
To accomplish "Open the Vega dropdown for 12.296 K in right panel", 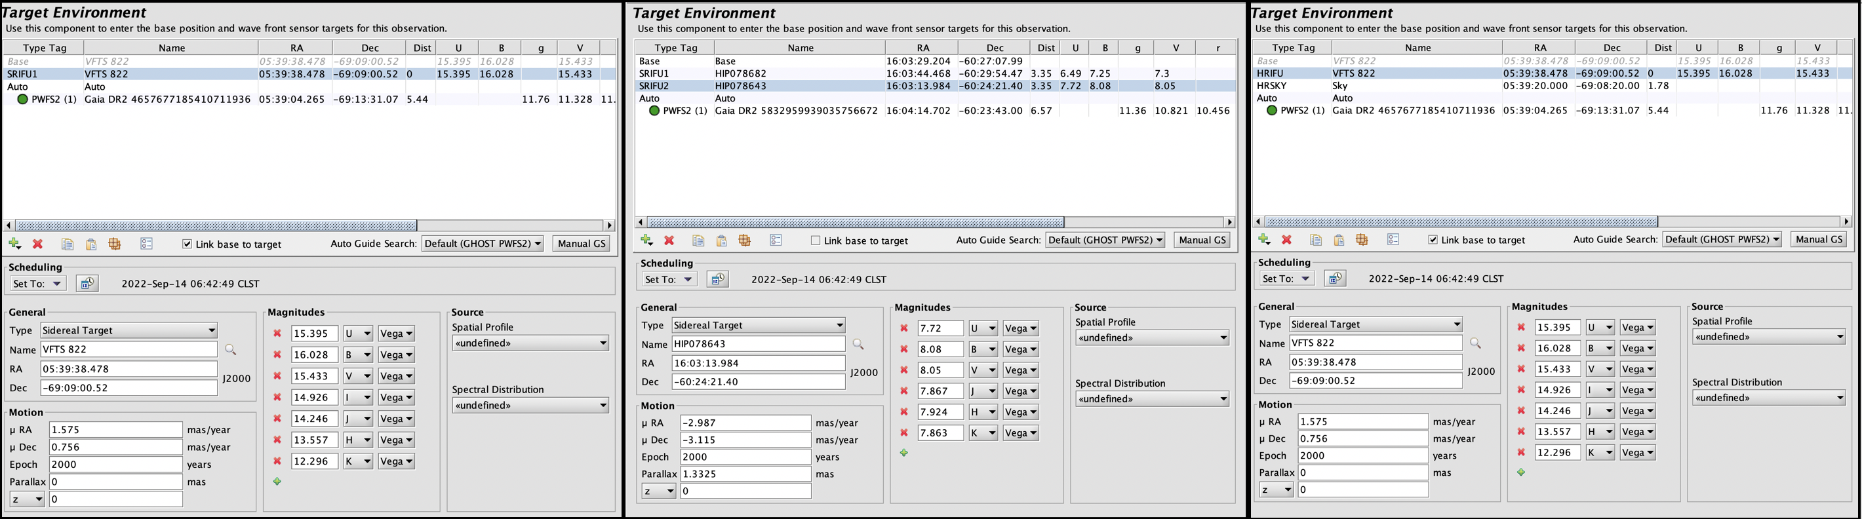I will (x=1637, y=453).
